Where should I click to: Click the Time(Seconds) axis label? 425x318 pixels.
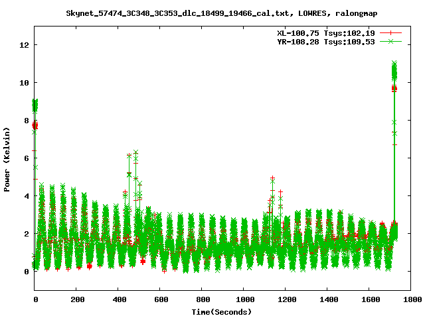[x=221, y=312]
